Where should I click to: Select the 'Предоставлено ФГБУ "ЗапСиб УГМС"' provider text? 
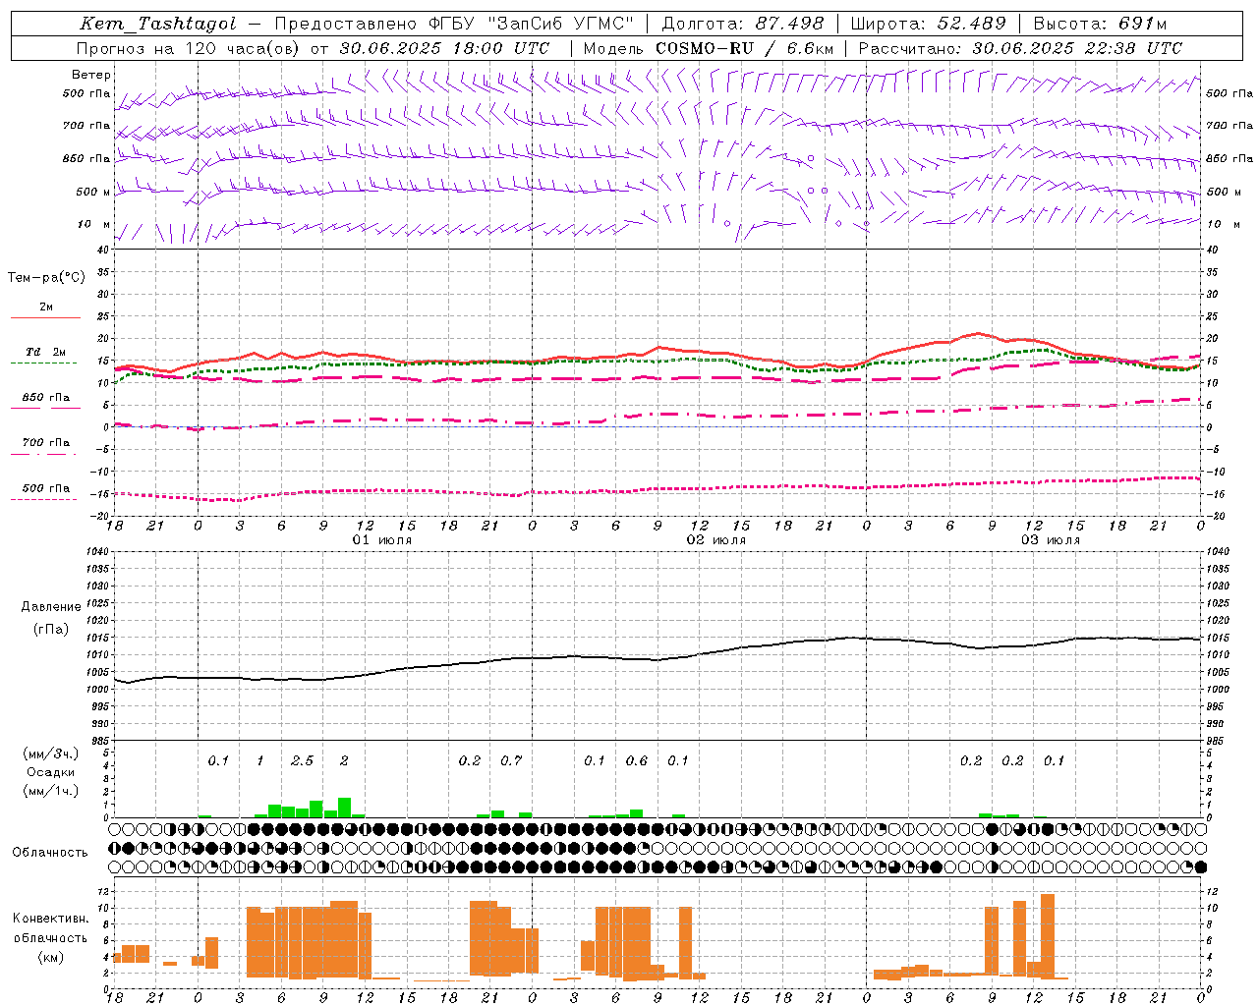[x=455, y=24]
